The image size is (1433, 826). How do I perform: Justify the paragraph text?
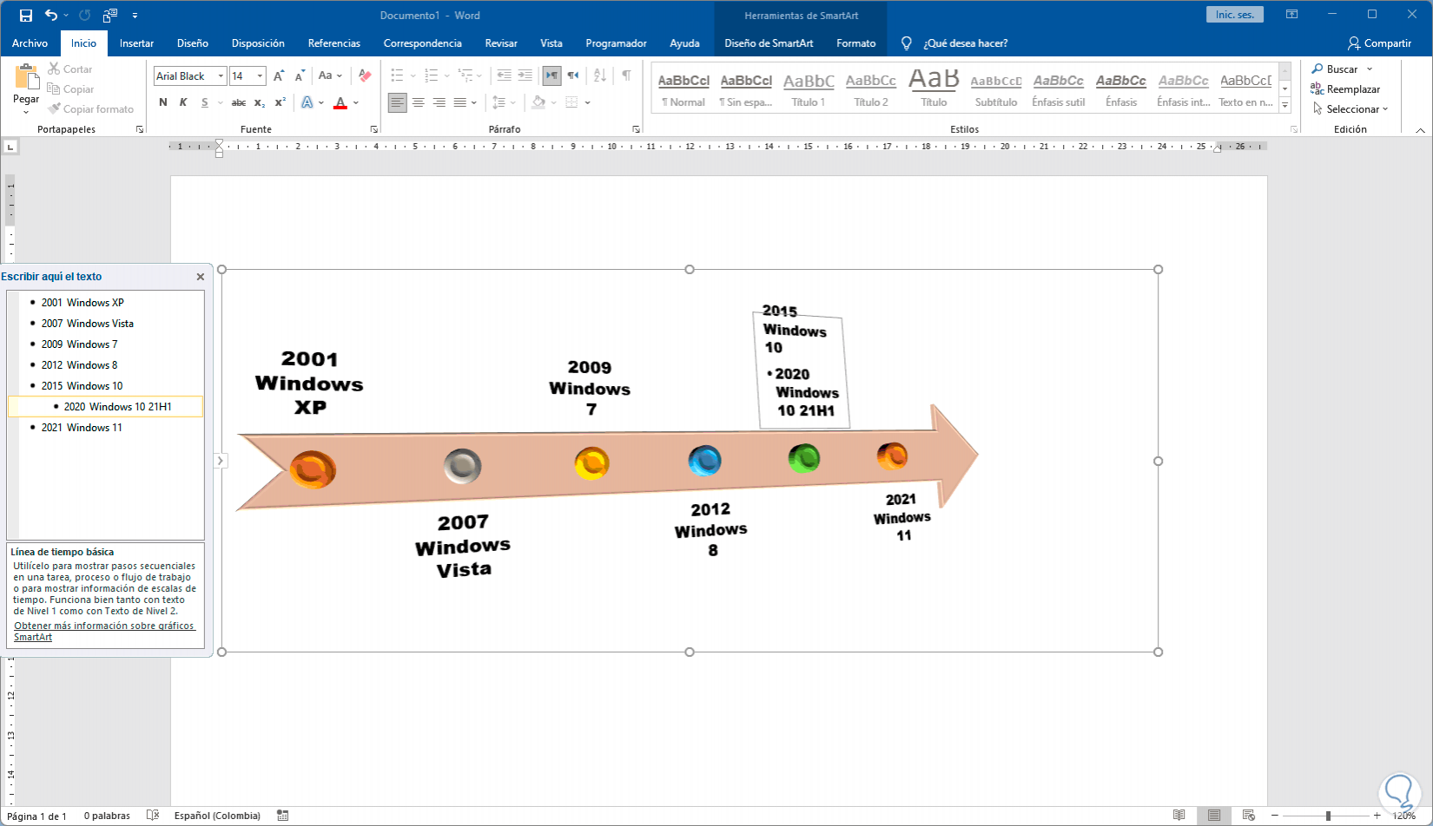(460, 102)
